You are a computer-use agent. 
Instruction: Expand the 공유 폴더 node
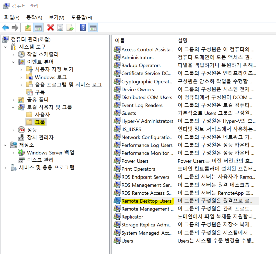13,100
